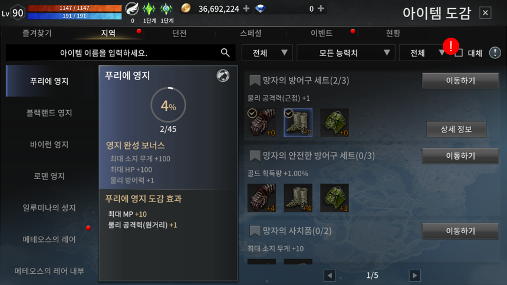507x285 pixels.
Task: Click the white feather wing icon
Action: (x=132, y=9)
